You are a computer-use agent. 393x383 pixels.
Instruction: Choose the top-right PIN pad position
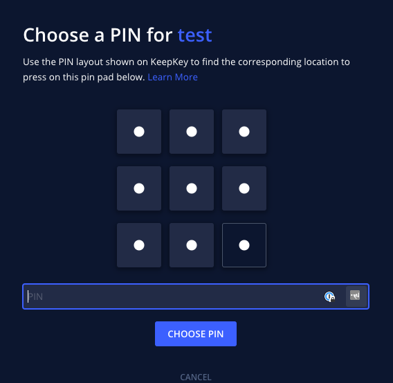244,132
